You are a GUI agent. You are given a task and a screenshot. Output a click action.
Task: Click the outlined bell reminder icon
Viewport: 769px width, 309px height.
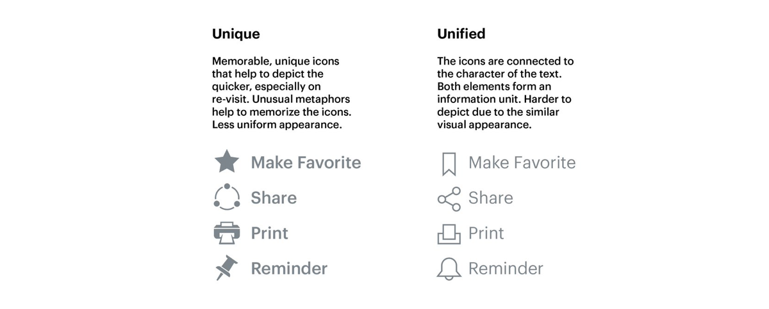(449, 269)
